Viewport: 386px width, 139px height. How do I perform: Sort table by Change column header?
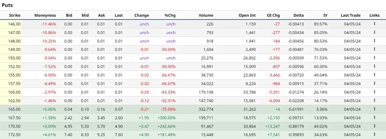(x=142, y=15)
